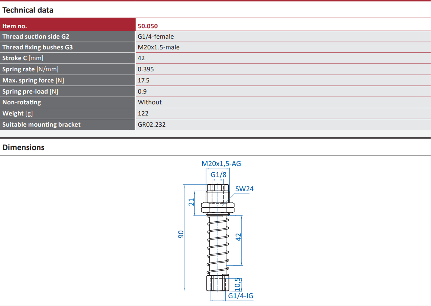431x306 pixels.
Task: Select 'Suitable mounting bracket' label
Action: pyautogui.click(x=42, y=125)
